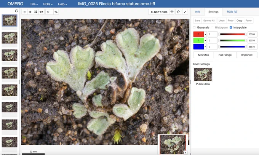Viewport: 259px width, 155px height.
Task: Toggle red channel 0 button
Action: (x=198, y=34)
